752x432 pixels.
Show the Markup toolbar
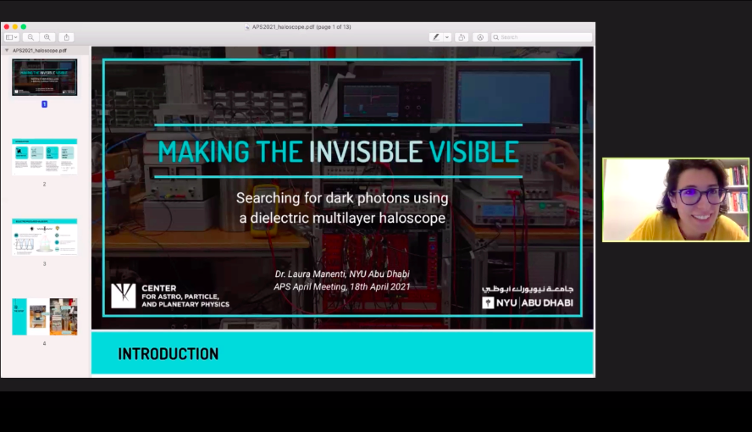(480, 37)
